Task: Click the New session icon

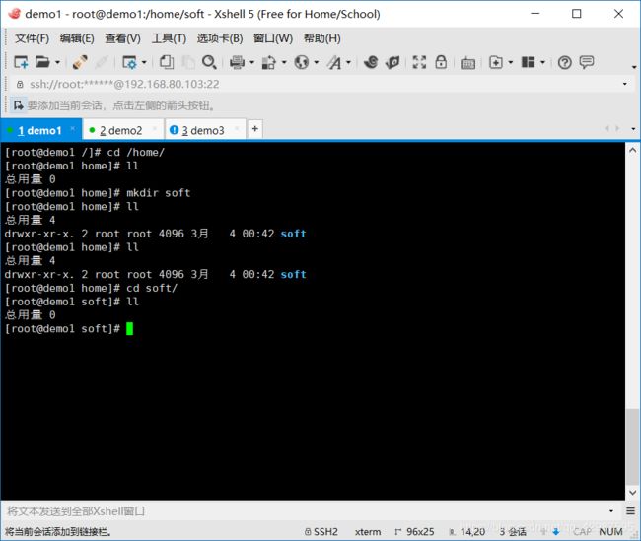Action: (21, 62)
